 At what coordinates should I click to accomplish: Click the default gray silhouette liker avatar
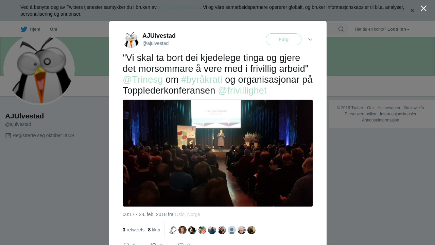click(x=232, y=230)
